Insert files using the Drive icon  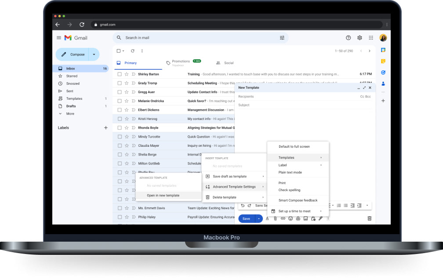point(298,218)
